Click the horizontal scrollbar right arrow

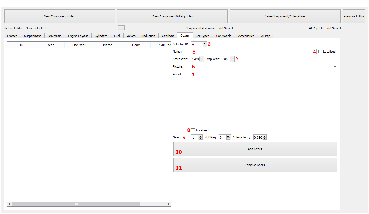click(169, 204)
